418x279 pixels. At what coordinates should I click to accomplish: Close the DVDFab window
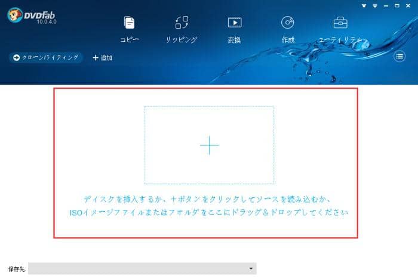(x=408, y=5)
